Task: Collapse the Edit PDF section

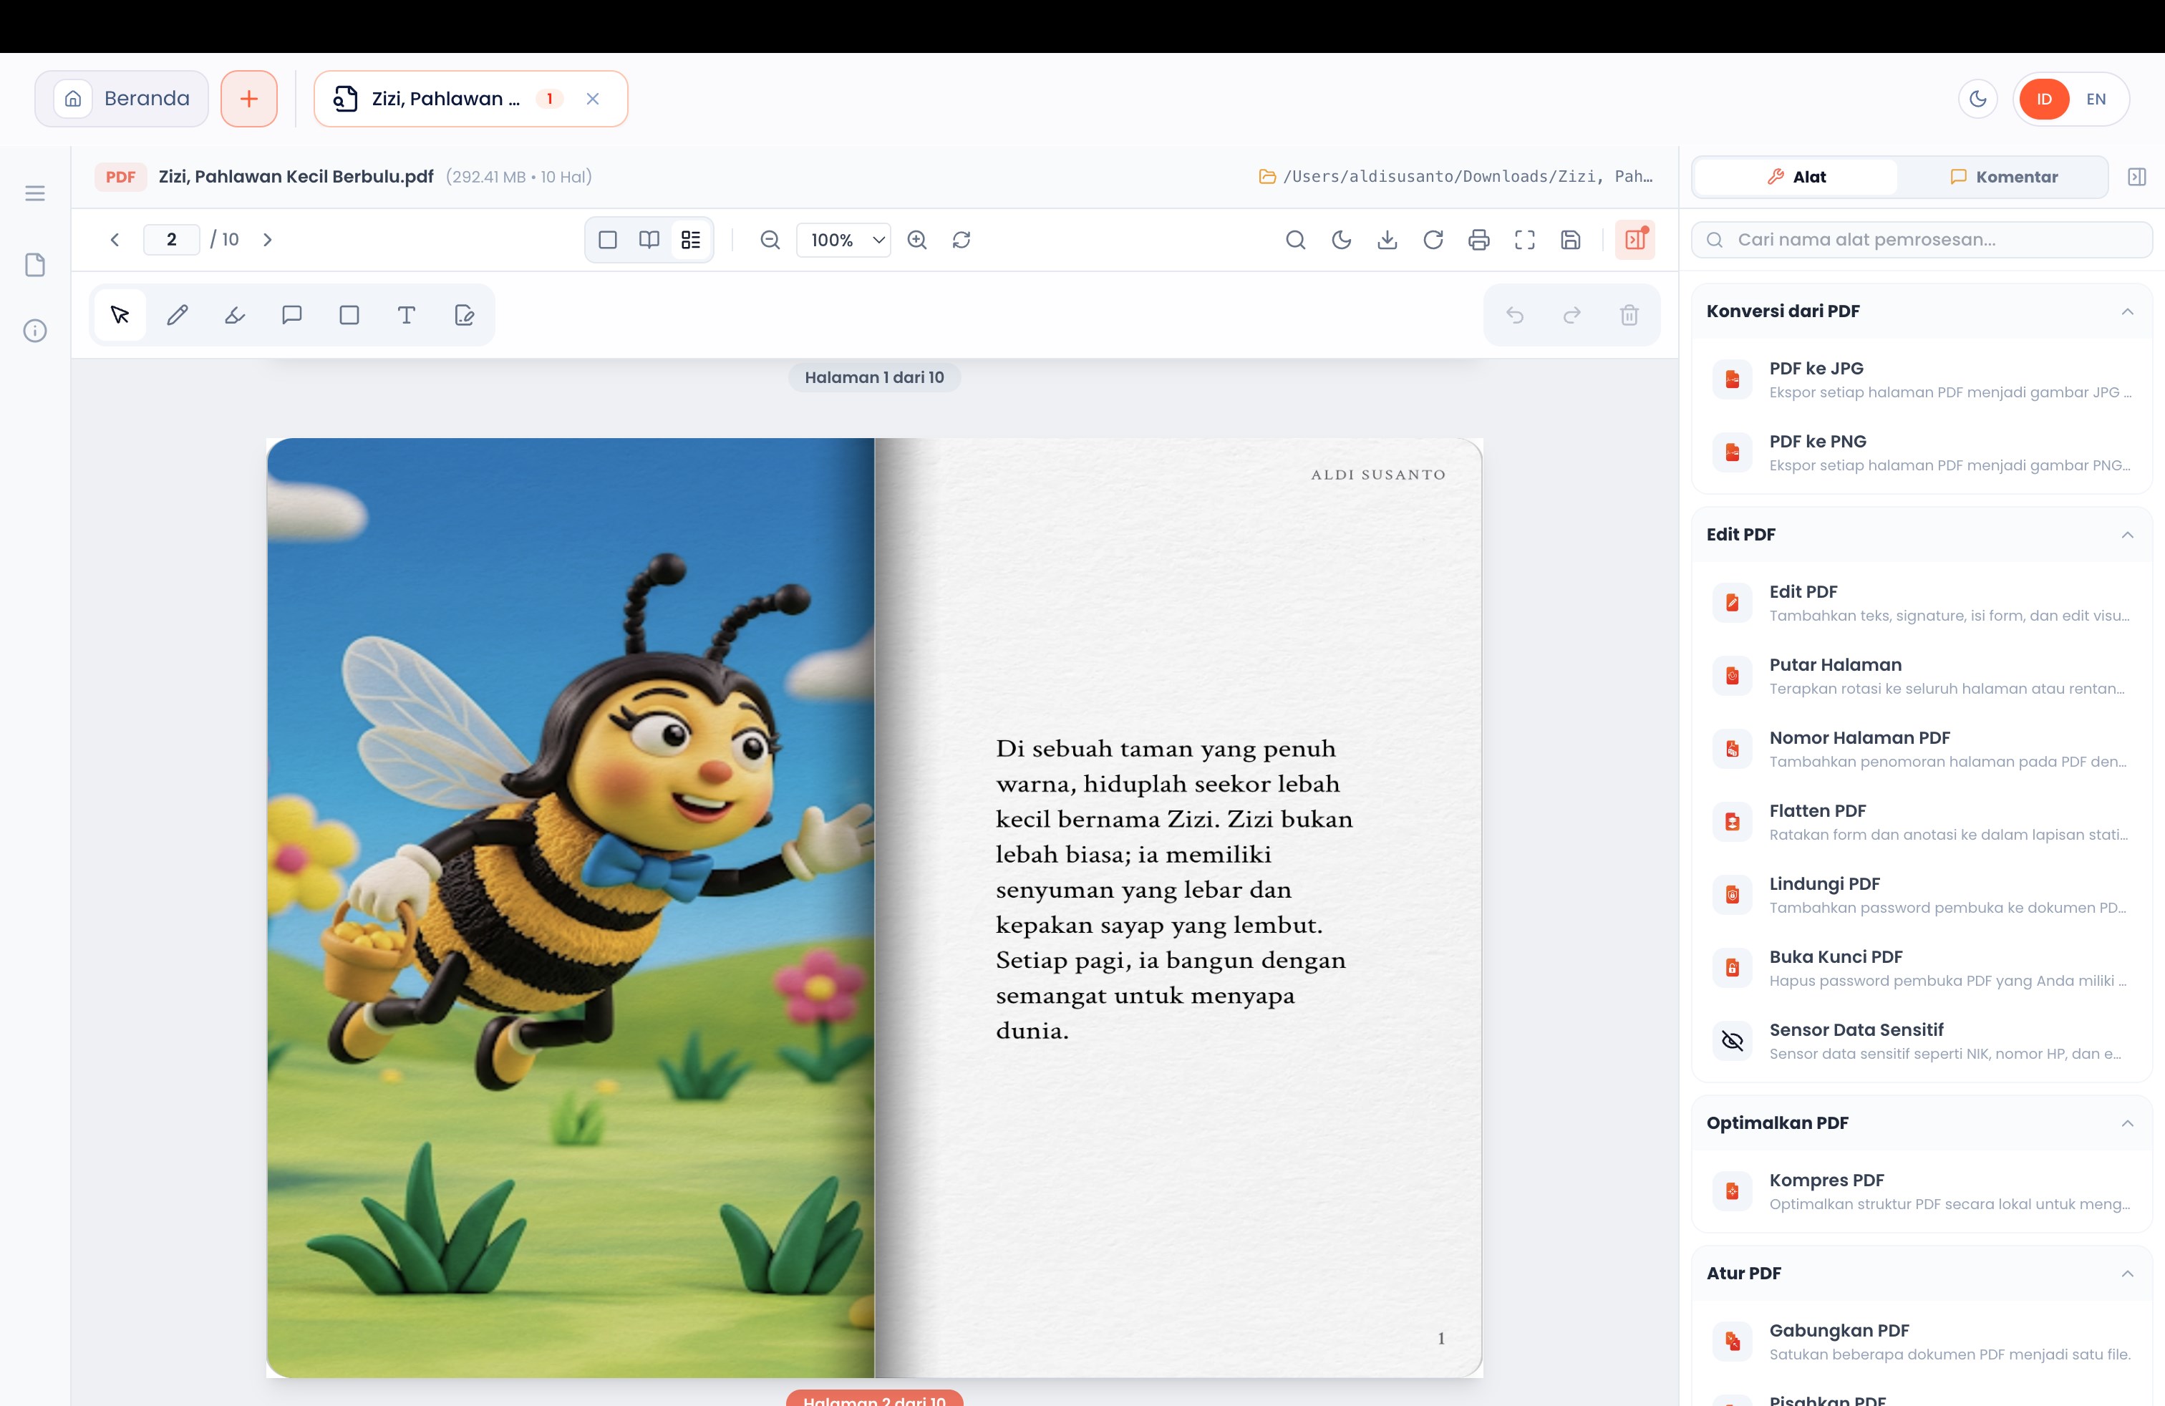Action: 2127,535
